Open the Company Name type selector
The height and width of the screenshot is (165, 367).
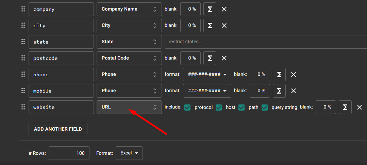(129, 9)
